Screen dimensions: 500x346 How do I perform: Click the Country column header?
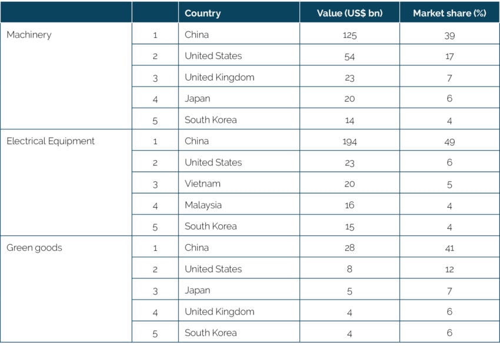point(202,13)
